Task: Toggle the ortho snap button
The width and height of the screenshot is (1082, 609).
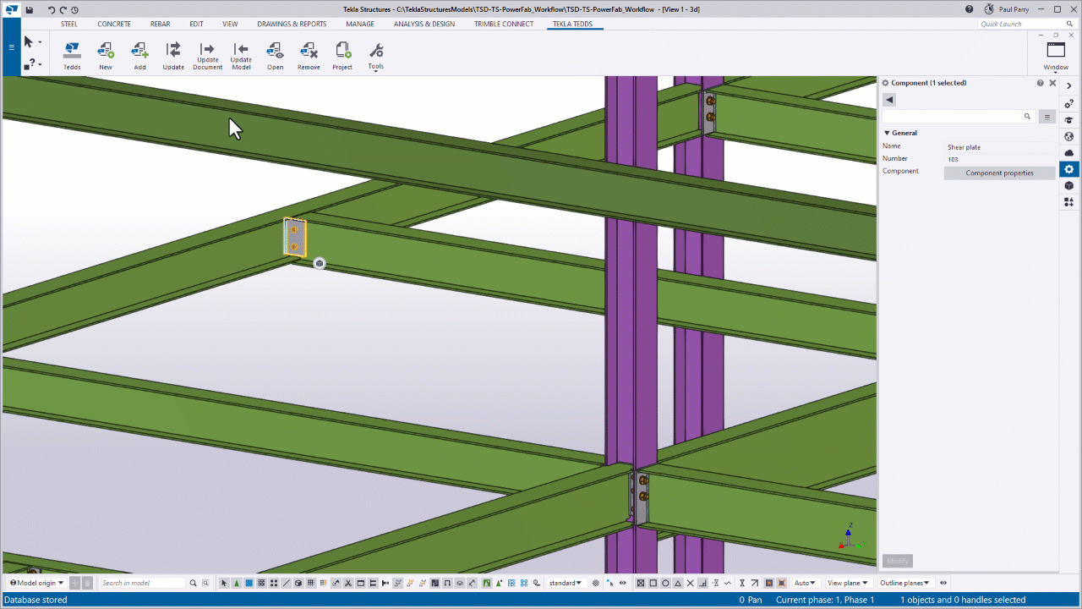Action: [x=703, y=583]
